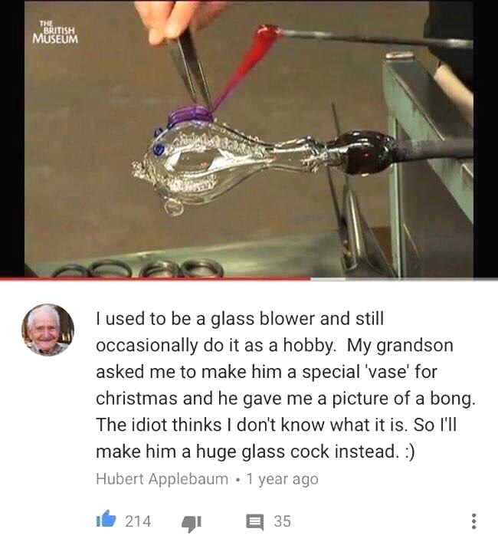Screen dimensions: 498x552
Task: Open the comment replies icon
Action: (254, 522)
